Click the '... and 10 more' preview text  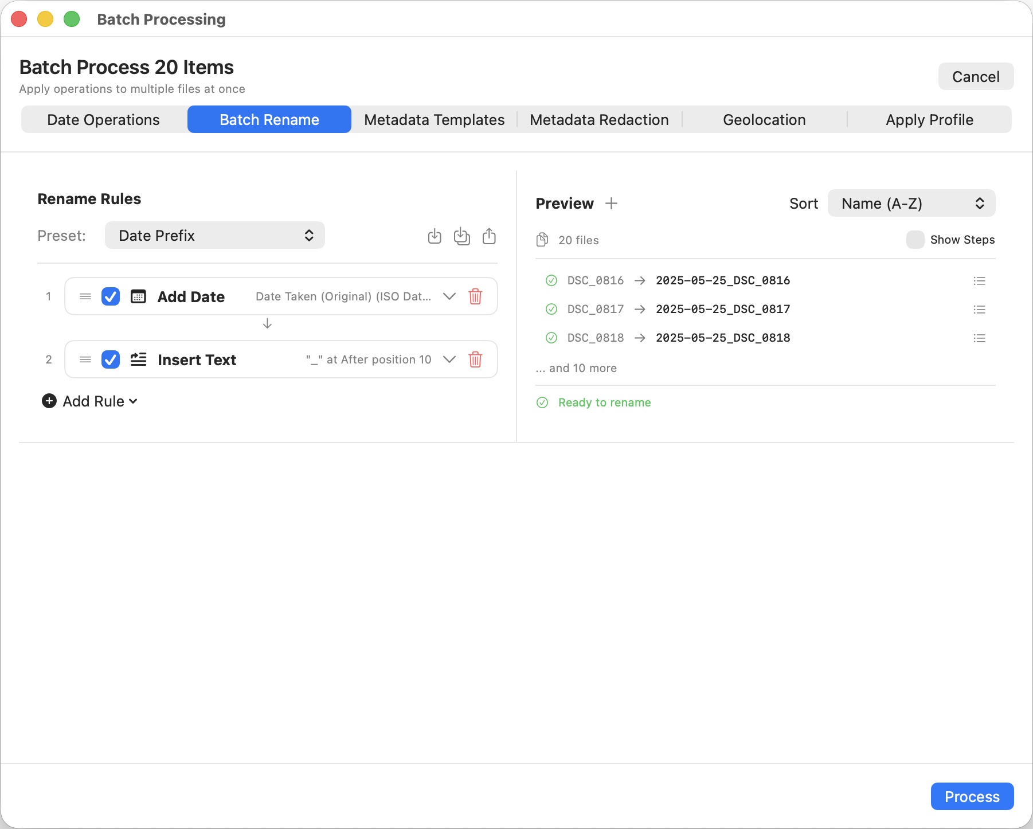point(576,368)
